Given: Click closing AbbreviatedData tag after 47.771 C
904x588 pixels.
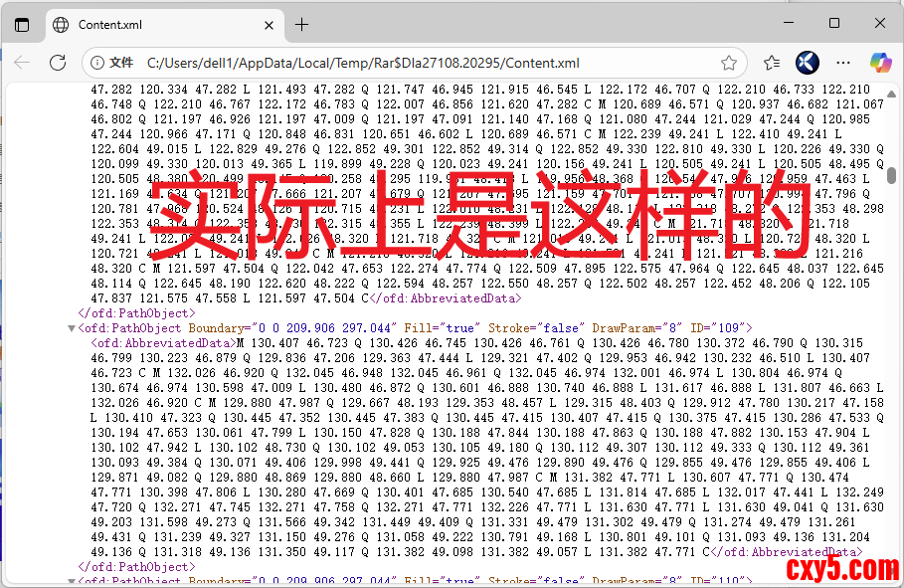Looking at the screenshot, I should (787, 552).
